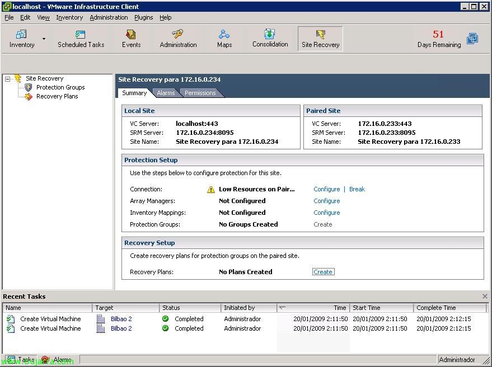The image size is (492, 367).
Task: Switch to the Alarms tab
Action: coord(166,93)
